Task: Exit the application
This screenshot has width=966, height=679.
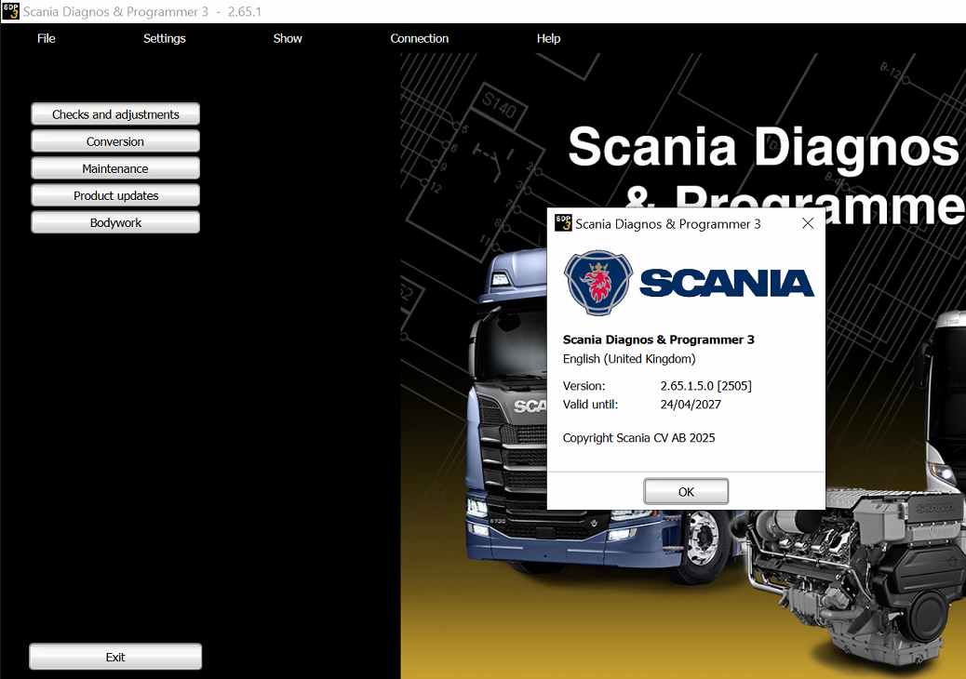Action: click(115, 657)
